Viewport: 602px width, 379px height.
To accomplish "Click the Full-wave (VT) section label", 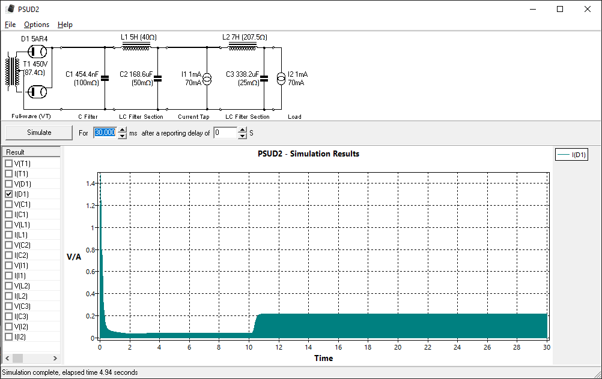I will pyautogui.click(x=31, y=116).
